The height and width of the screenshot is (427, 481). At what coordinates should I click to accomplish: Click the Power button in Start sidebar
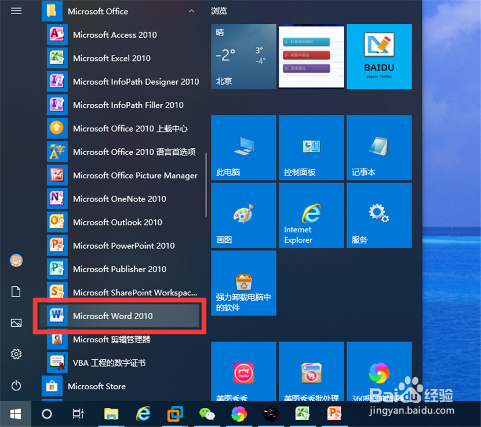pos(16,386)
